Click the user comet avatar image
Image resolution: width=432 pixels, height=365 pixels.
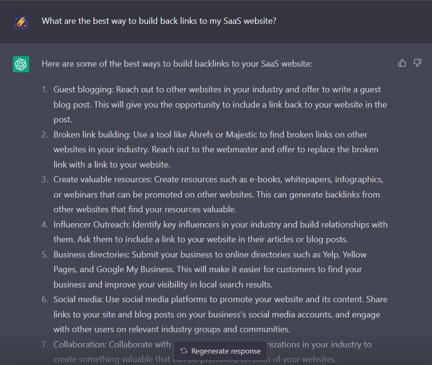click(21, 22)
